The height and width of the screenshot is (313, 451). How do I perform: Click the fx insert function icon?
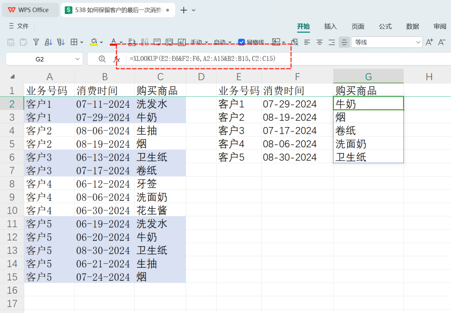[116, 59]
